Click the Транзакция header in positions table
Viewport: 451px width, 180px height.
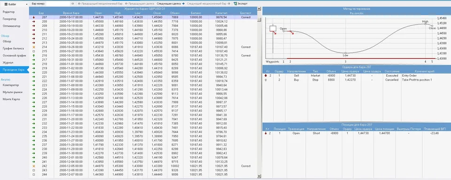[x=296, y=129]
